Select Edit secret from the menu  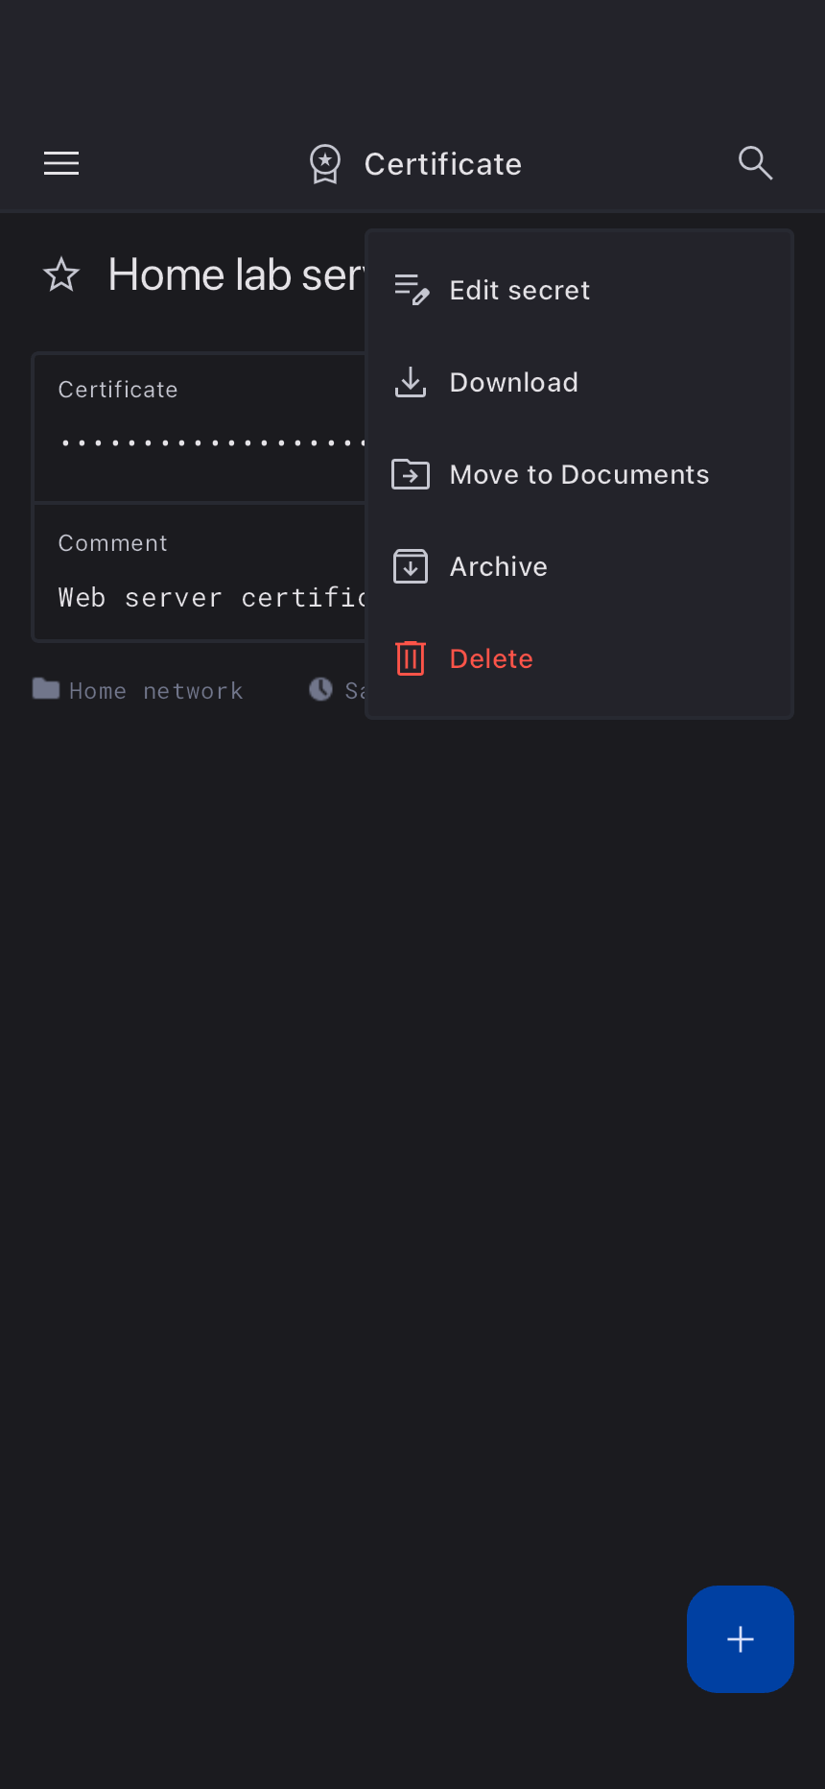520,290
